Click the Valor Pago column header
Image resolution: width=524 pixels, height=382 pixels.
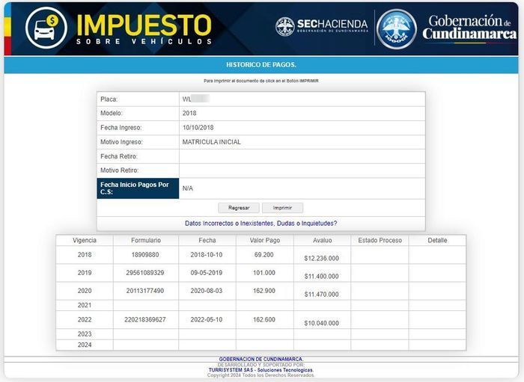pyautogui.click(x=263, y=241)
